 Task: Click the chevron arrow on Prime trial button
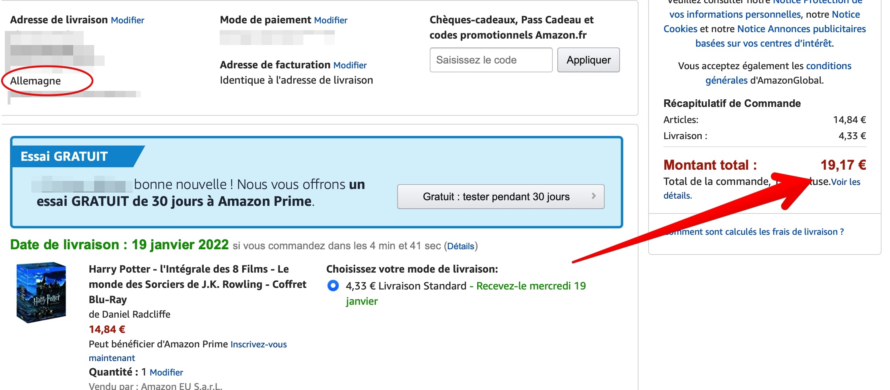pos(593,196)
